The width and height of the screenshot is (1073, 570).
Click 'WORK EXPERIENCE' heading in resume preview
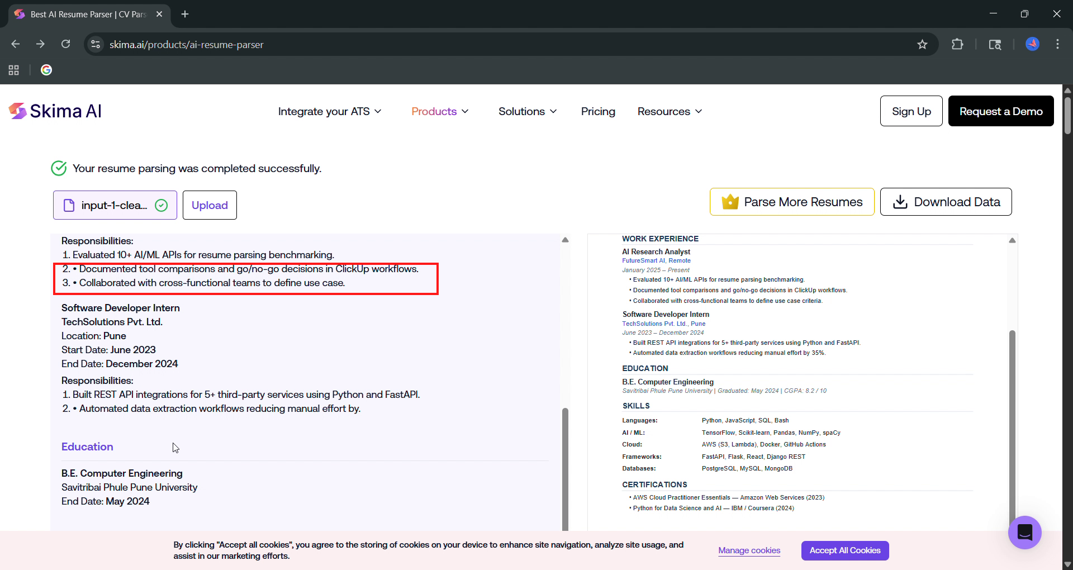[x=661, y=239]
